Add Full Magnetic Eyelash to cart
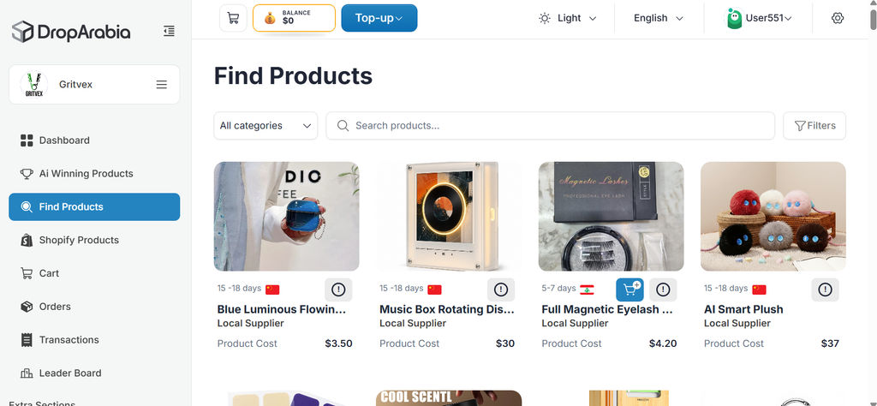Screen dimensions: 877x406 point(629,290)
